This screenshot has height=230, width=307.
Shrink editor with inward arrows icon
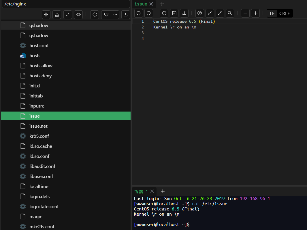coord(210,13)
